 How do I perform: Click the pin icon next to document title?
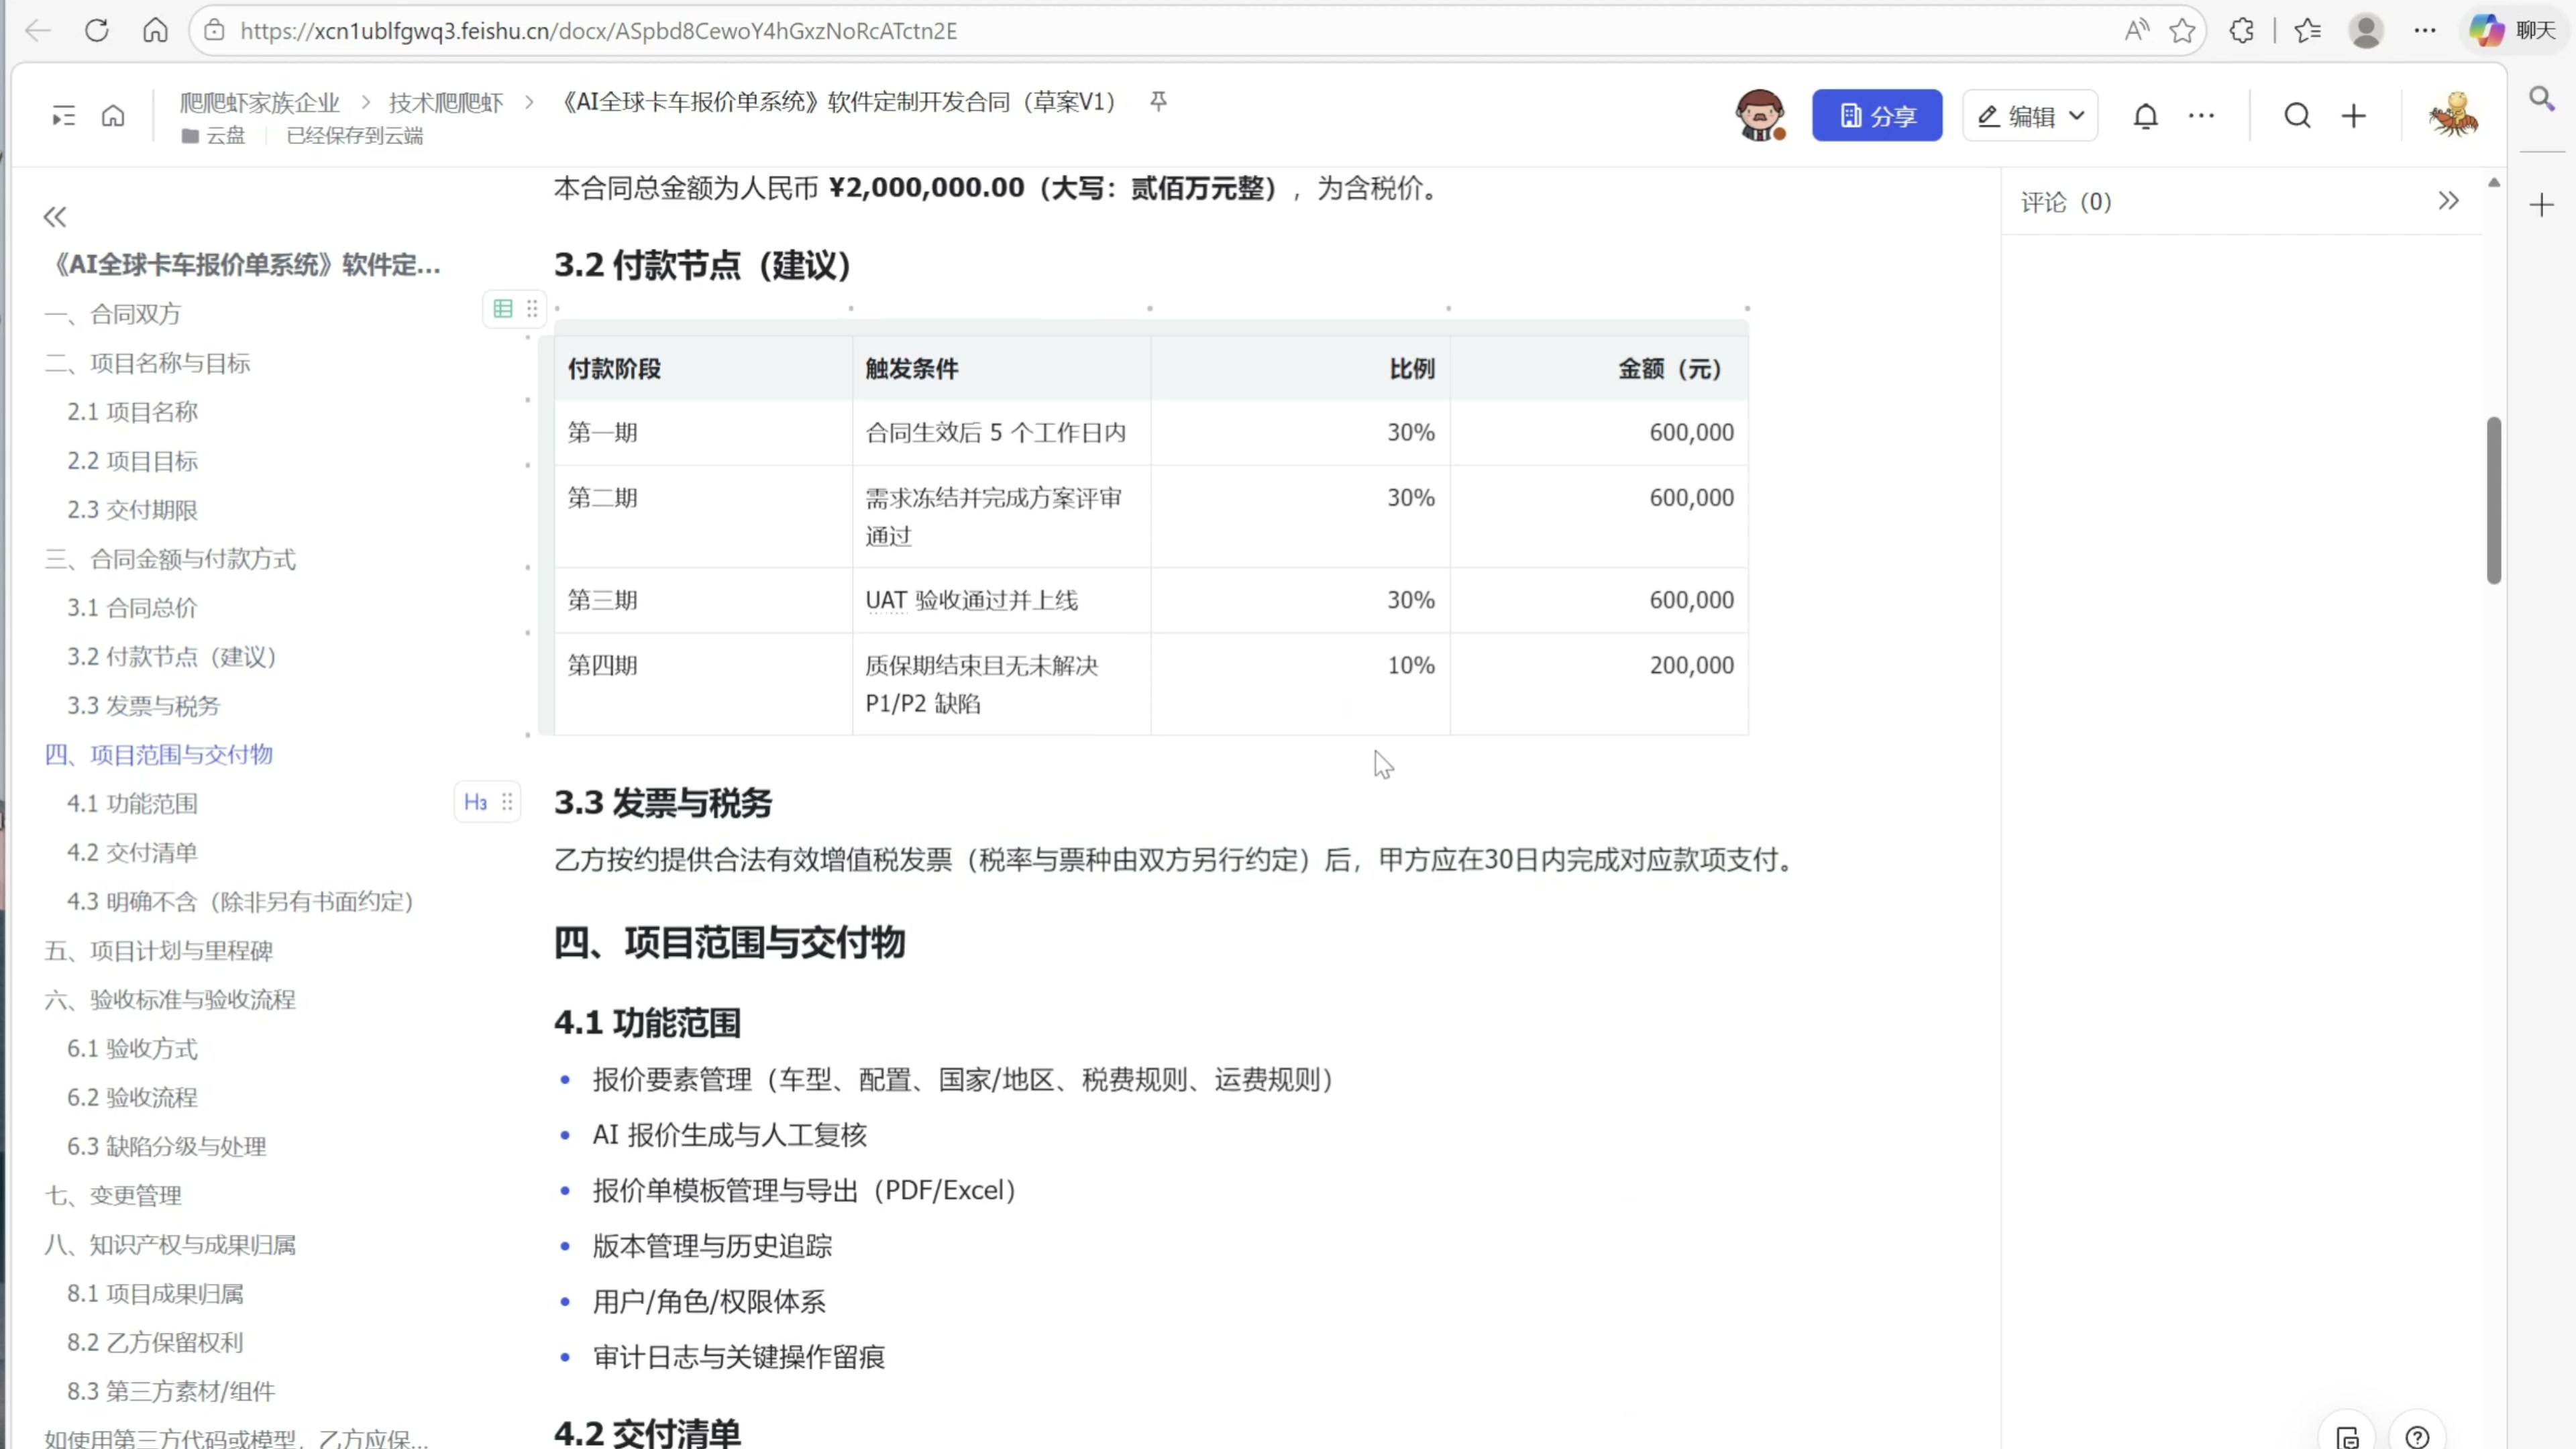tap(1158, 101)
